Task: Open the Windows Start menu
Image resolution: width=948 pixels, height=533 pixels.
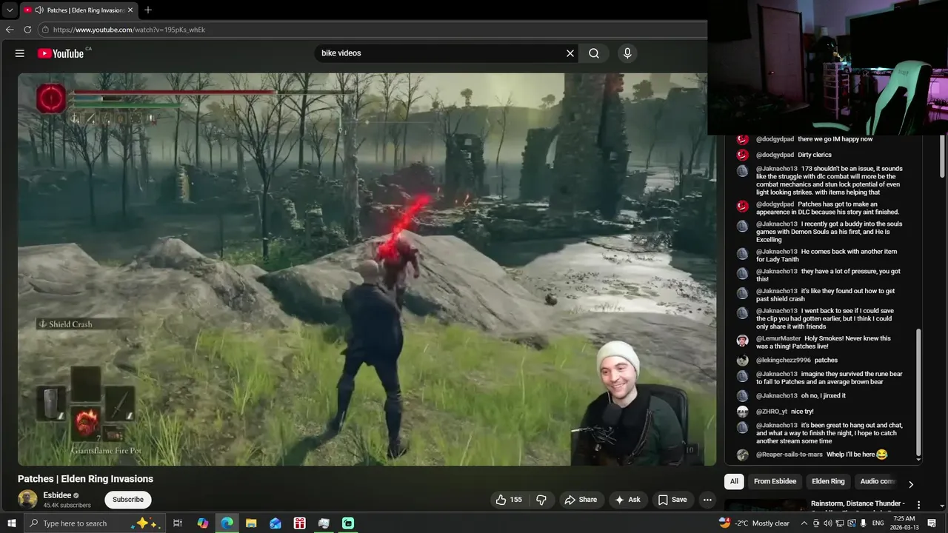Action: (x=12, y=523)
